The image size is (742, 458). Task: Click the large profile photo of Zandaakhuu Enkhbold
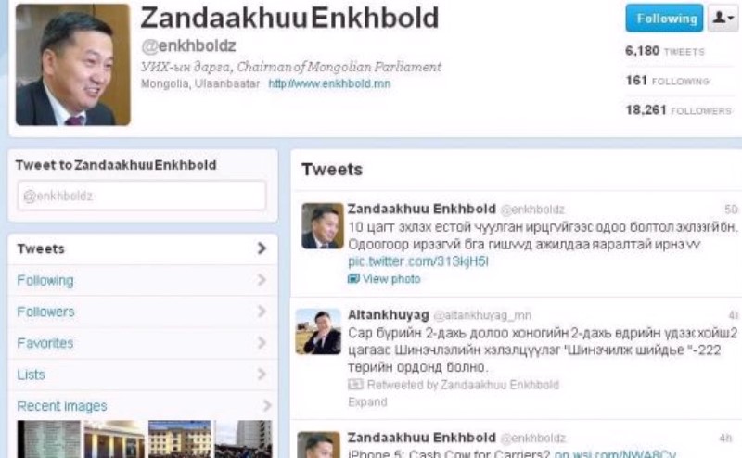point(73,64)
